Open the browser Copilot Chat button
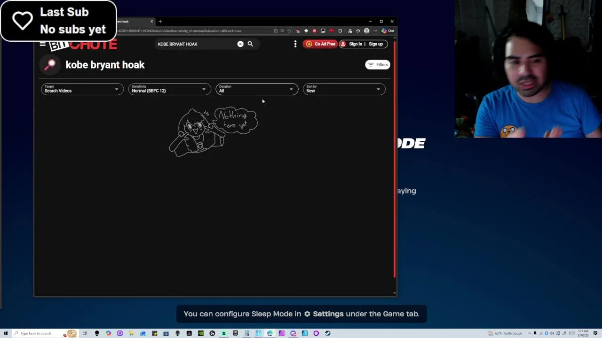Image resolution: width=602 pixels, height=338 pixels. [388, 31]
